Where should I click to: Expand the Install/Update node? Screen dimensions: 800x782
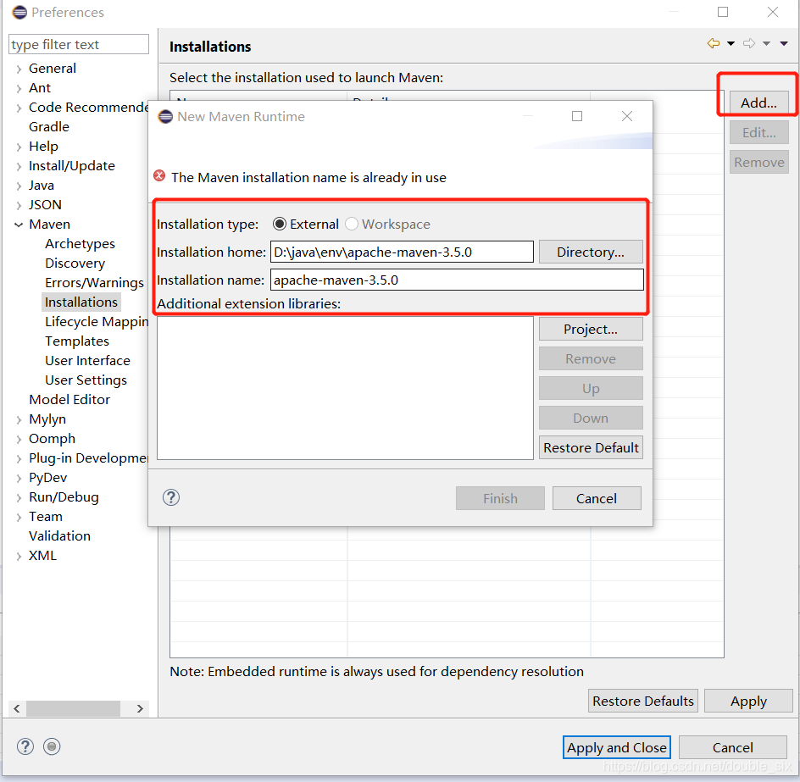tap(19, 166)
